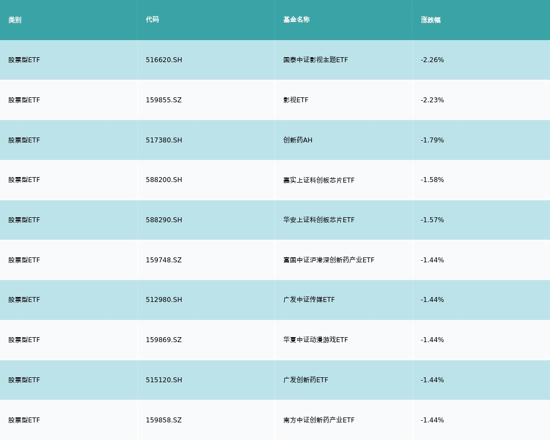Click -1.44% in the 159858.SZ row
550x440 pixels.
(x=432, y=420)
